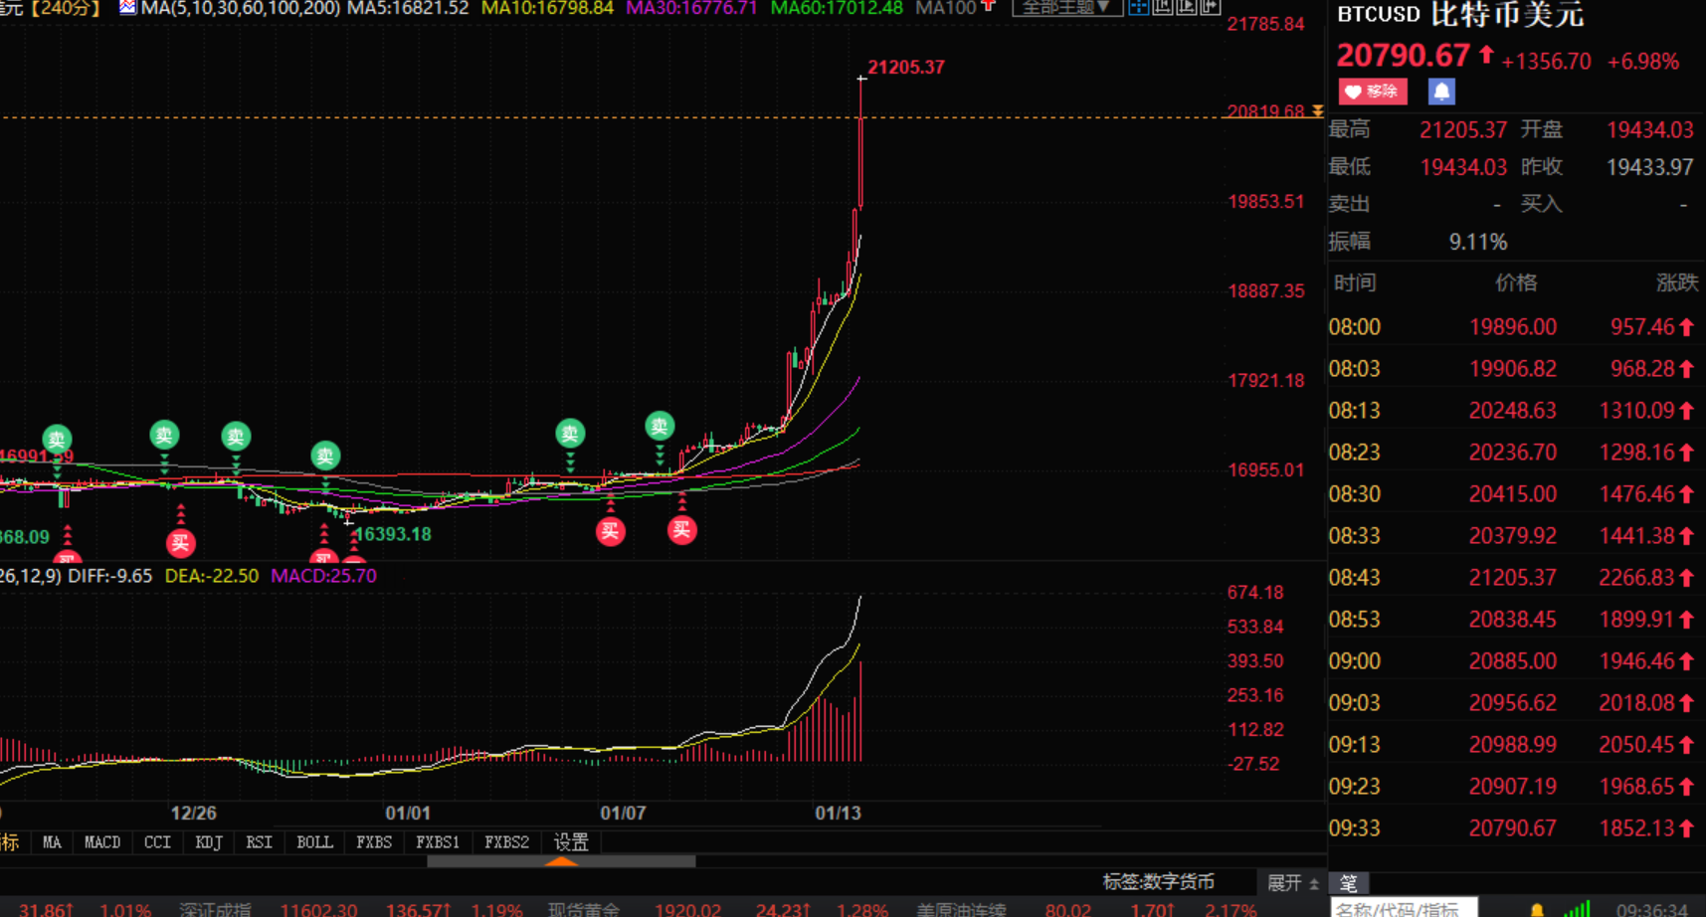Click the 21205.37 peak price label on chart
The image size is (1706, 917).
pos(906,68)
